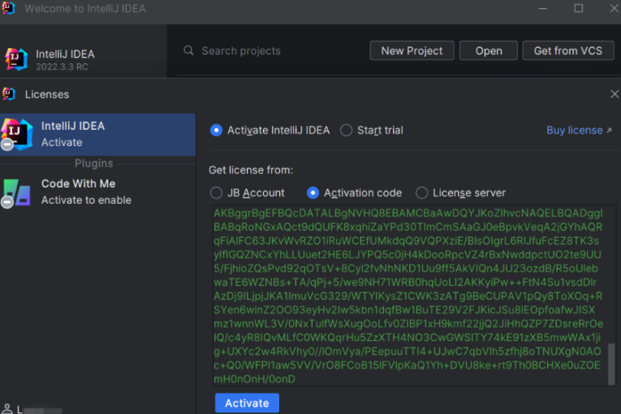This screenshot has width=621, height=414.
Task: Select Code With Me Activate to enable row
Action: [x=98, y=192]
